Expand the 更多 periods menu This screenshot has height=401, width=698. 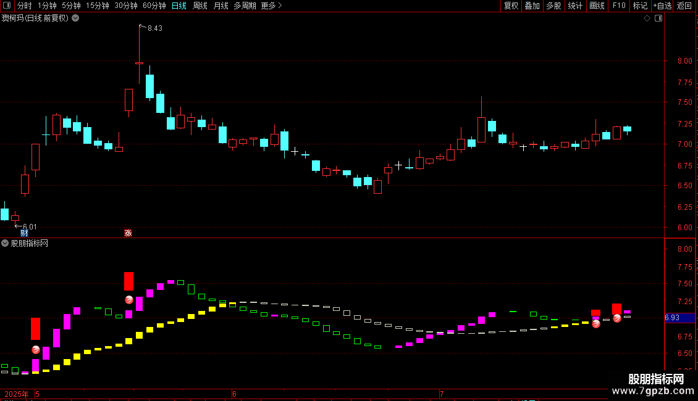coord(271,6)
